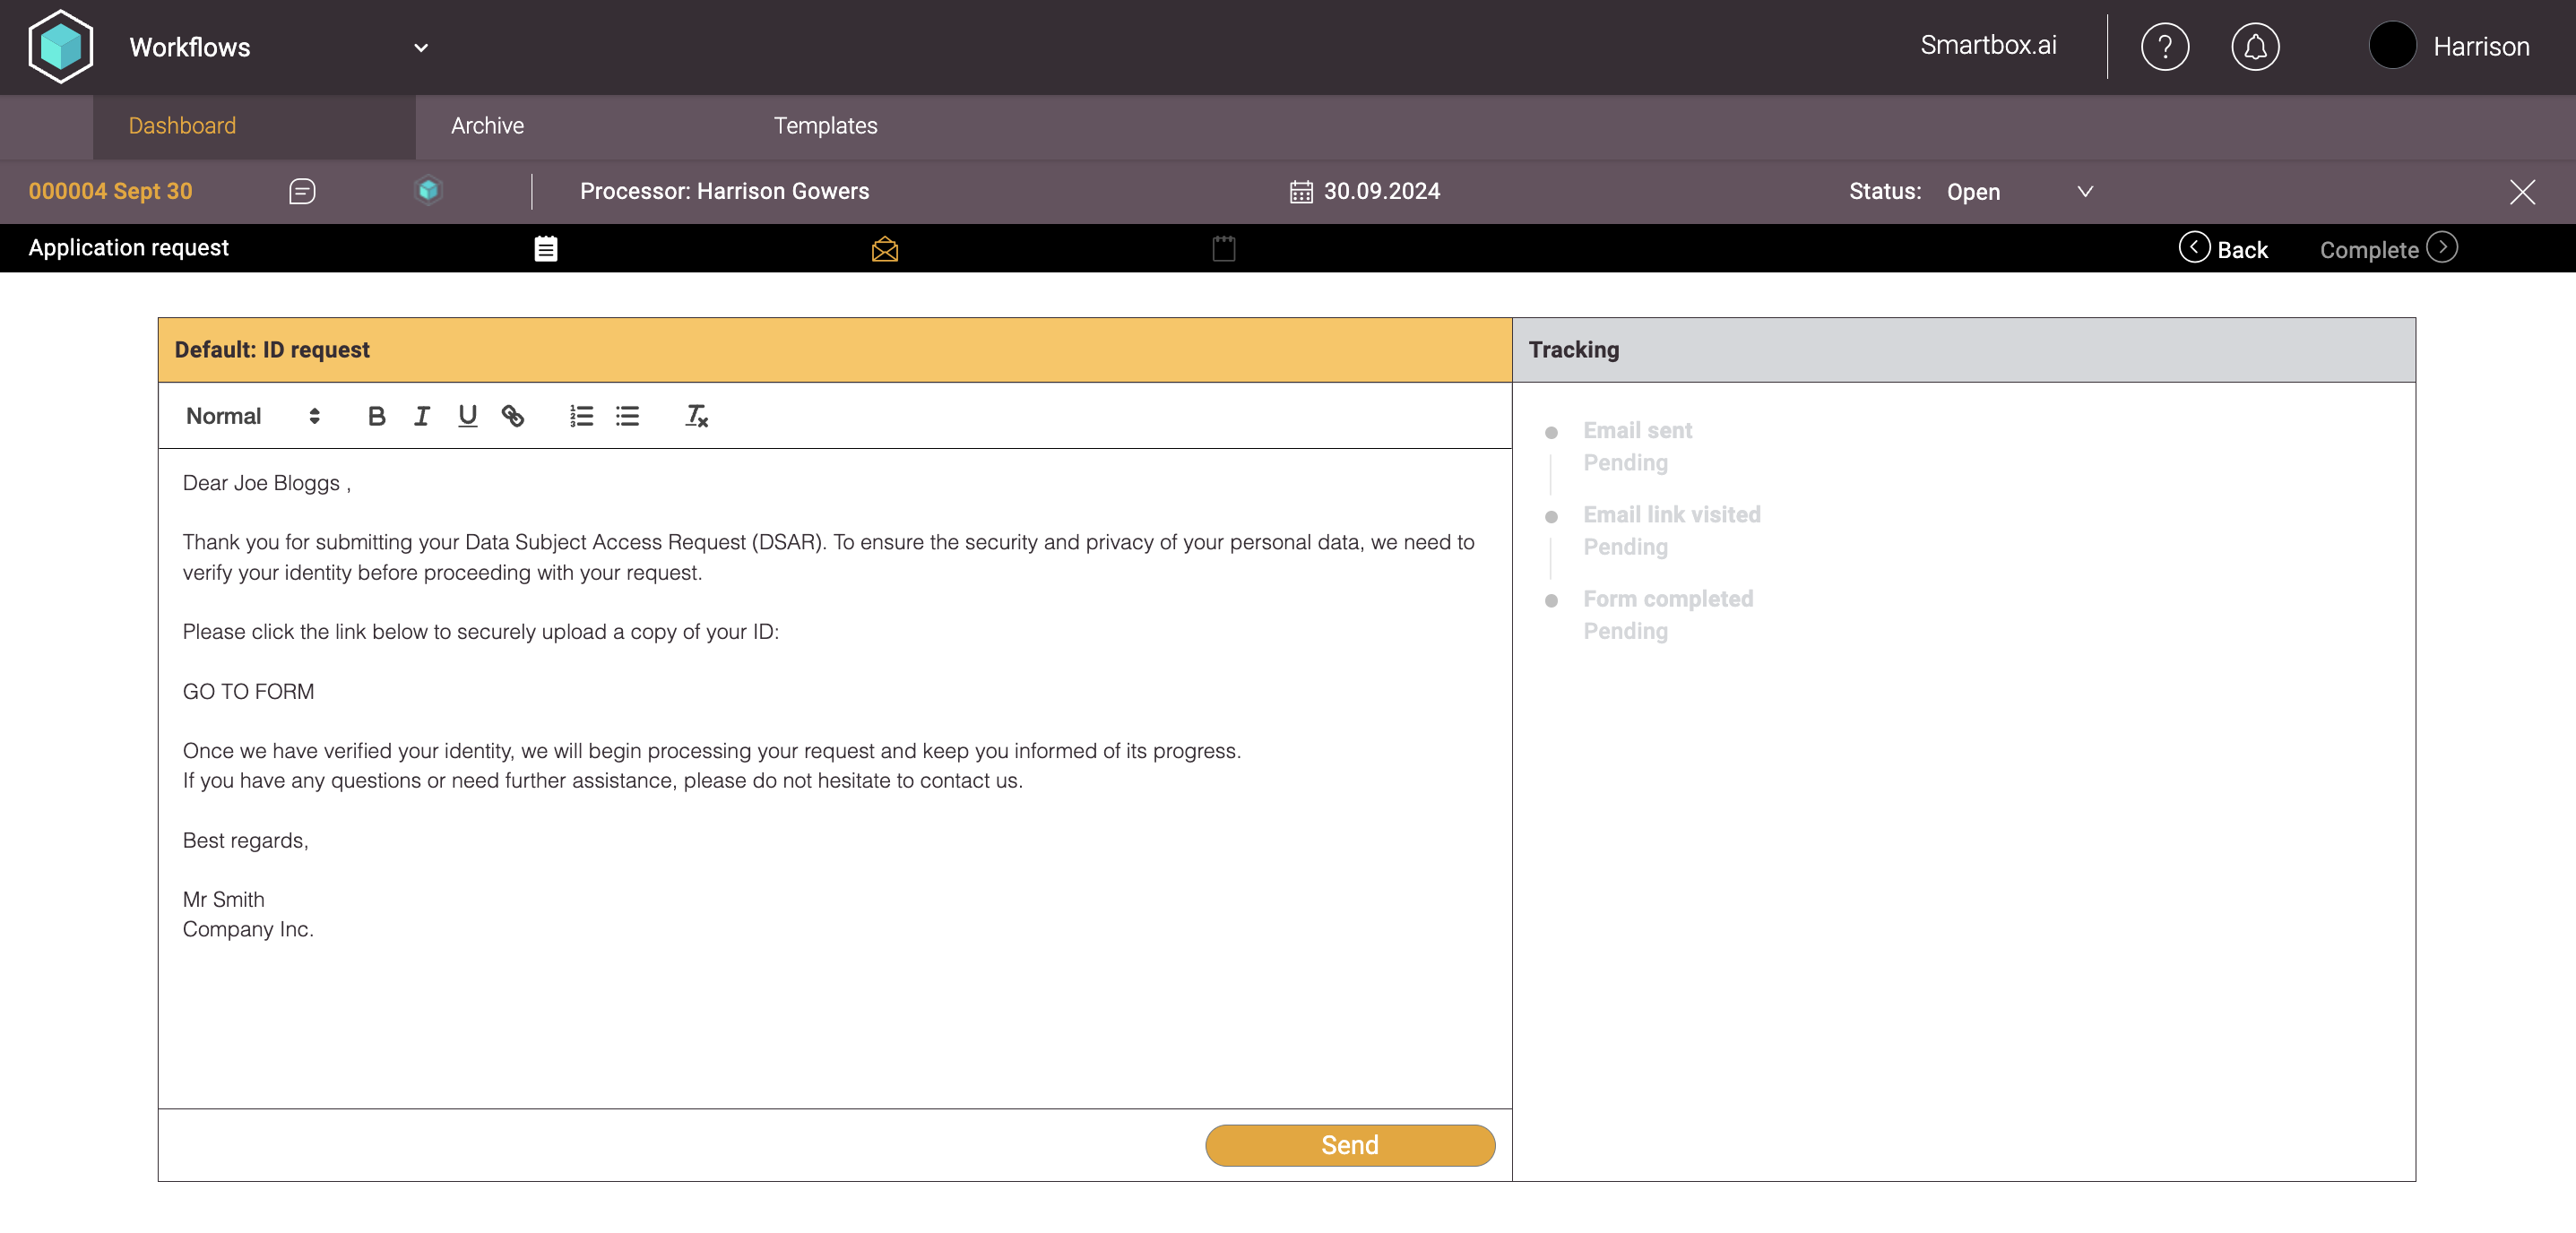Viewport: 2576px width, 1233px height.
Task: Apply underline formatting
Action: (467, 416)
